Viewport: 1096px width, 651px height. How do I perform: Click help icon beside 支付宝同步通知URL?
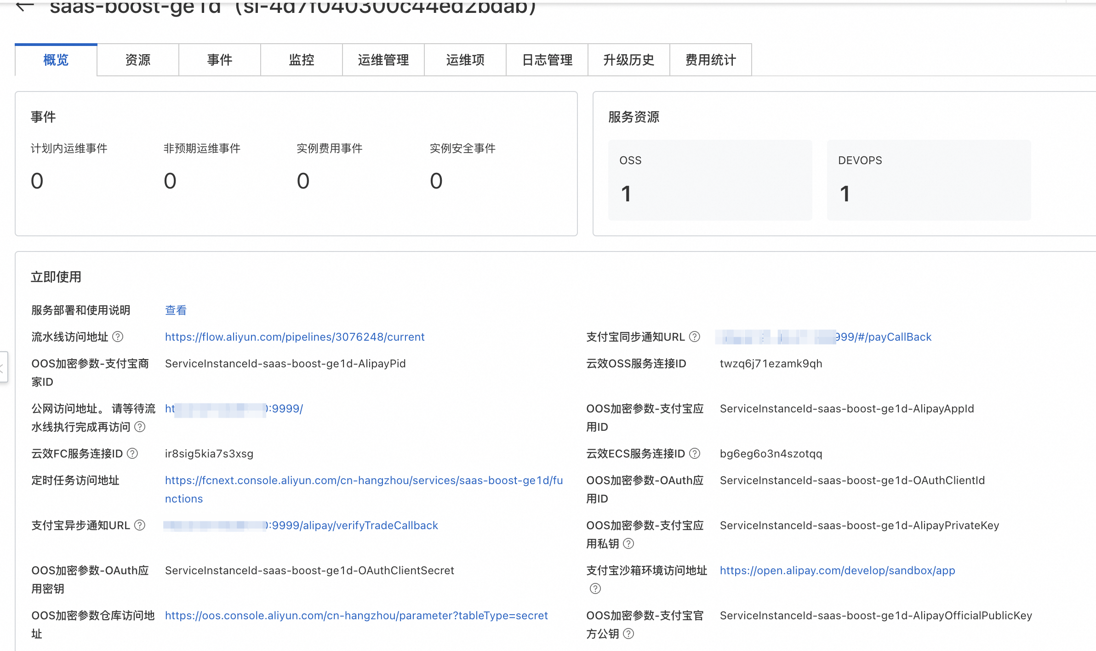click(x=695, y=337)
